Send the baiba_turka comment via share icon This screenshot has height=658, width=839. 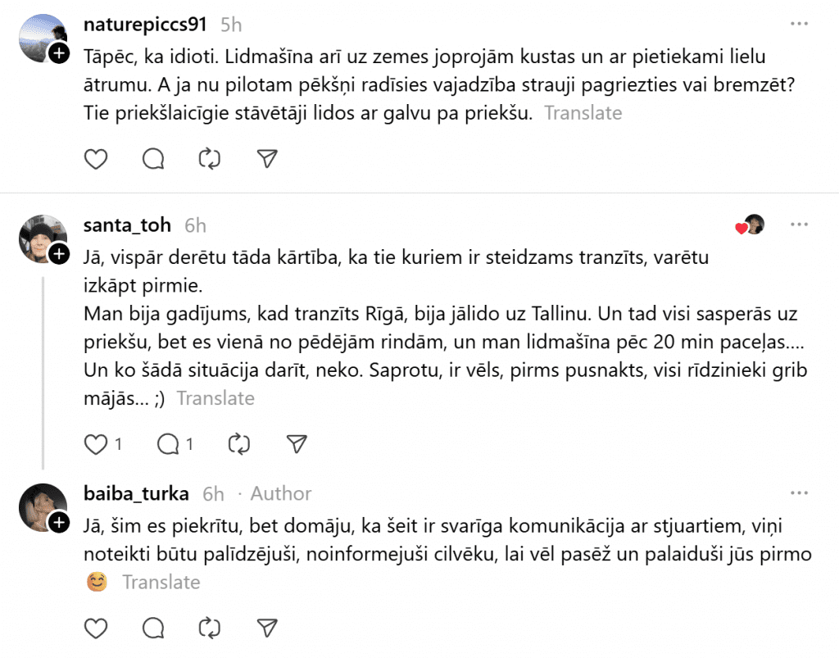click(267, 628)
